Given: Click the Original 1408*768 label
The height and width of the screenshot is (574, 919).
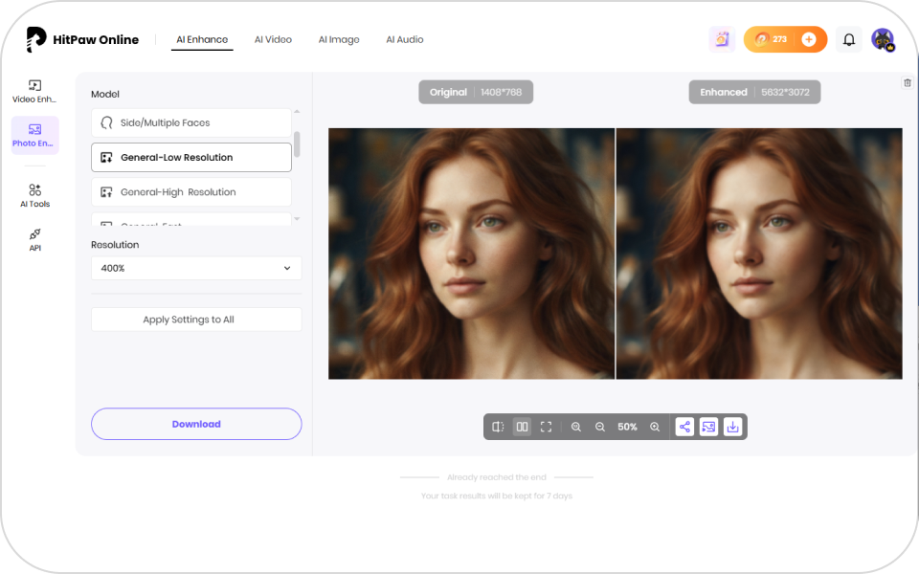Looking at the screenshot, I should pyautogui.click(x=476, y=92).
